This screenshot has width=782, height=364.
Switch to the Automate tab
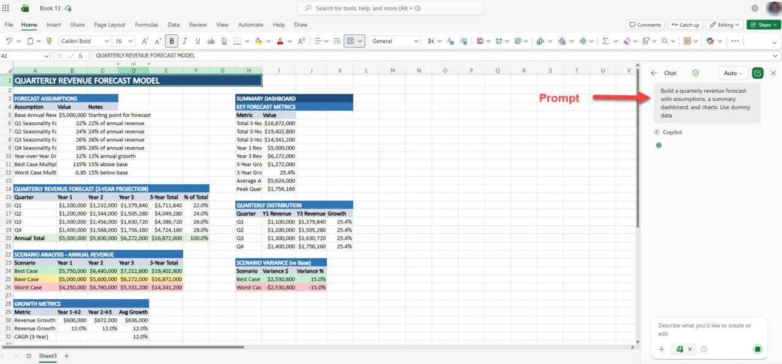coord(250,25)
